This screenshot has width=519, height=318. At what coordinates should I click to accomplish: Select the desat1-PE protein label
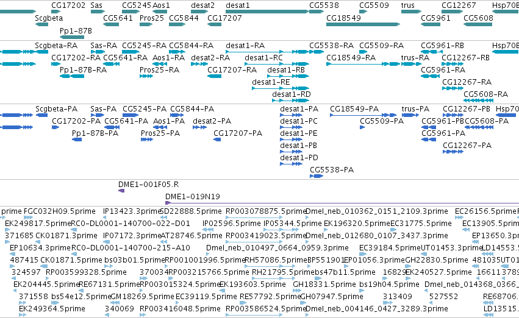pos(299,133)
